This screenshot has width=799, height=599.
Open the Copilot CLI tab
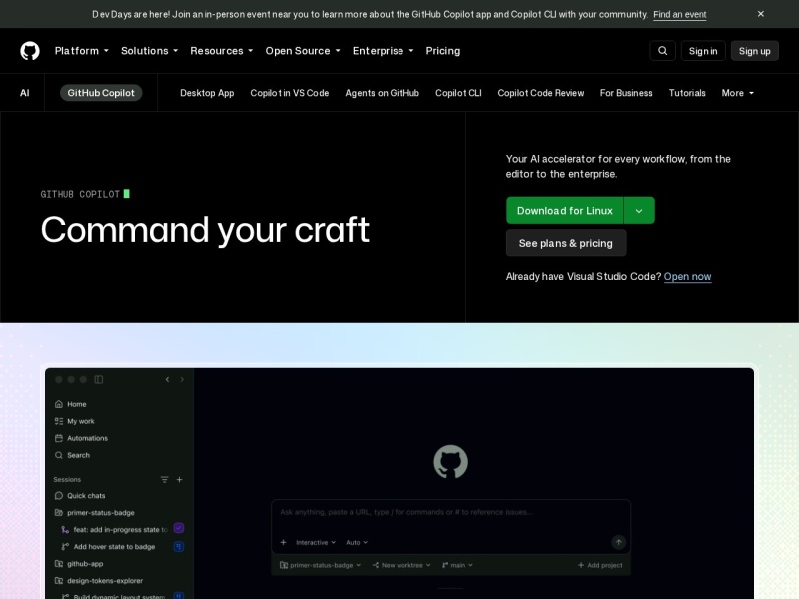(x=458, y=93)
